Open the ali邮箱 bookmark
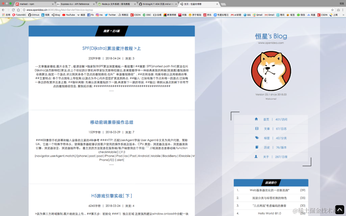The width and height of the screenshot is (346, 216). click(236, 15)
